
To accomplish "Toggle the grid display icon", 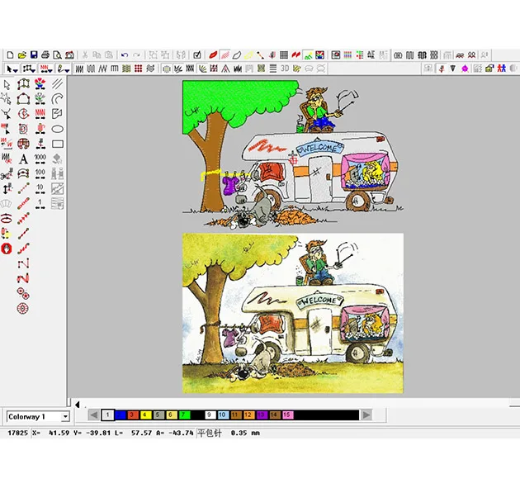I will (x=284, y=54).
